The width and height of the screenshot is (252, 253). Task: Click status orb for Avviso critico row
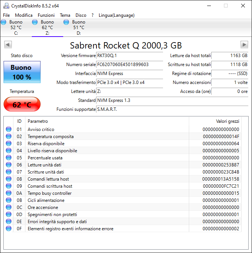(9, 129)
